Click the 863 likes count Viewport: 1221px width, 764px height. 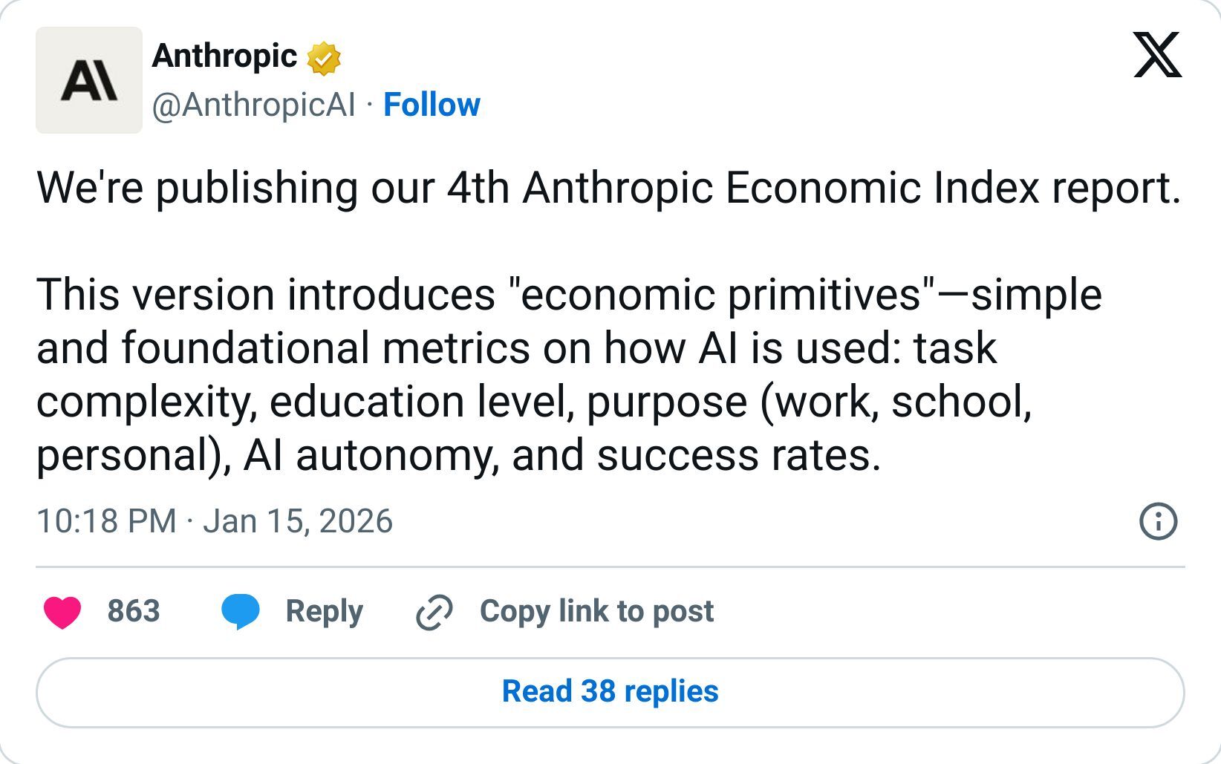[x=134, y=611]
